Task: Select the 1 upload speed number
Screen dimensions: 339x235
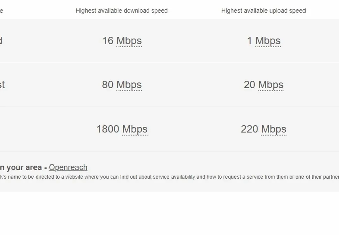Action: [249, 41]
